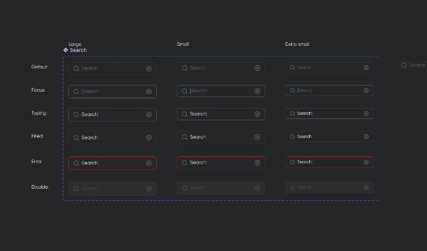This screenshot has width=427, height=251.
Task: Click Search placeholder text in Large Default field
Action: pos(90,68)
